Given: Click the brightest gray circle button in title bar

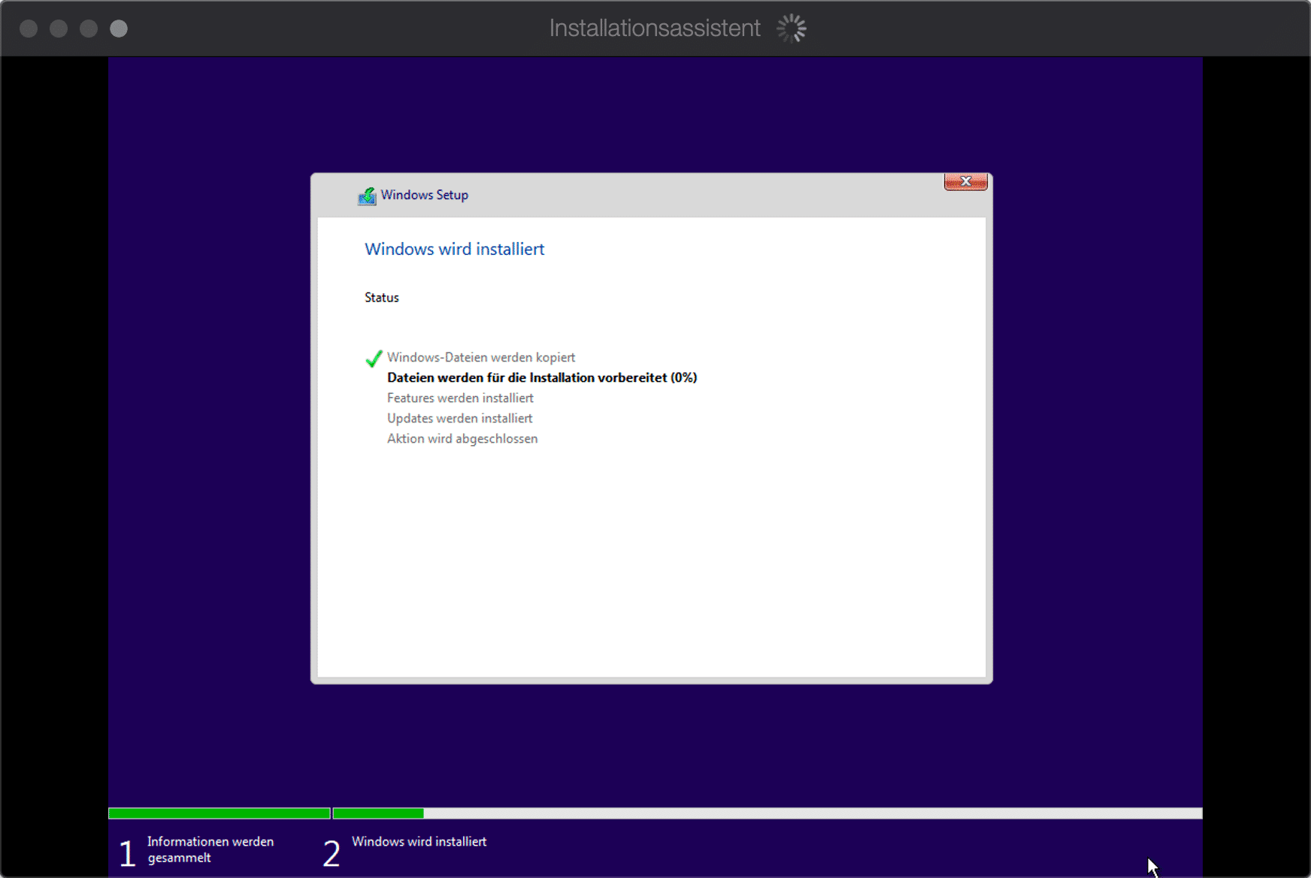Looking at the screenshot, I should click(119, 29).
